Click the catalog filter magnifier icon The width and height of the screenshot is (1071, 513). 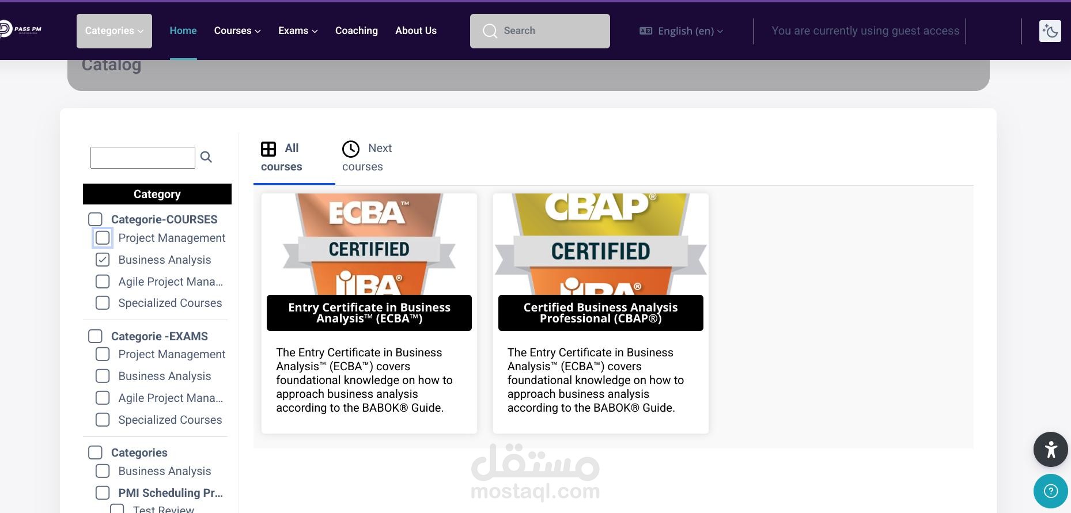206,157
